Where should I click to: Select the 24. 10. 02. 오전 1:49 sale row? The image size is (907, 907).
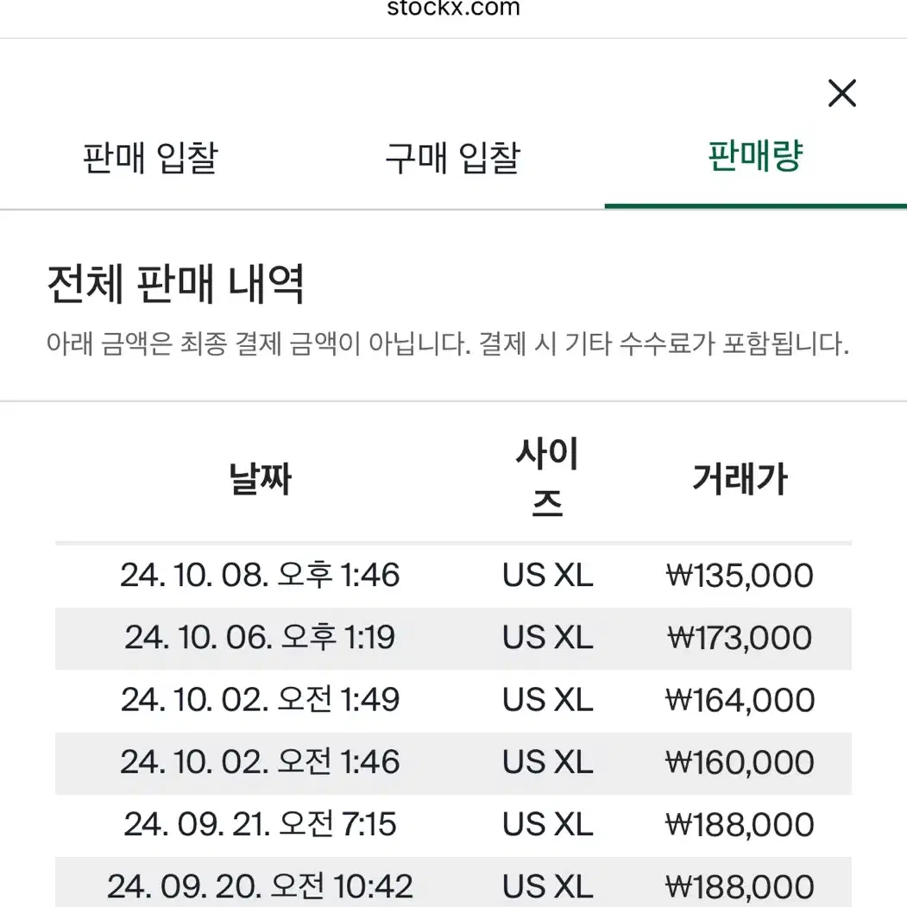click(x=454, y=701)
